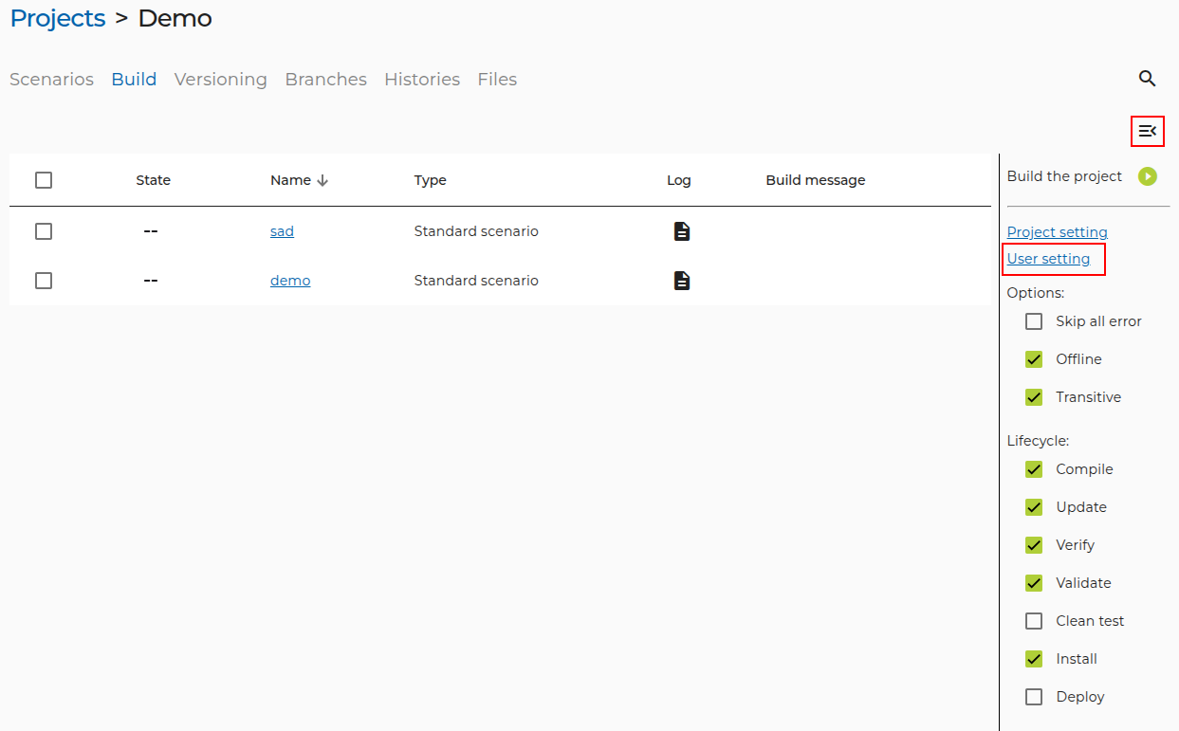Uncheck the Offline option

click(1034, 359)
